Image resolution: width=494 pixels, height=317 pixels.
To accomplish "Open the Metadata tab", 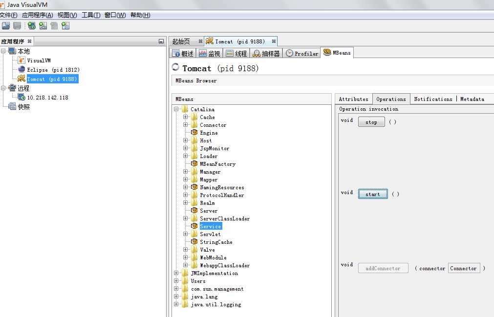I will point(473,99).
